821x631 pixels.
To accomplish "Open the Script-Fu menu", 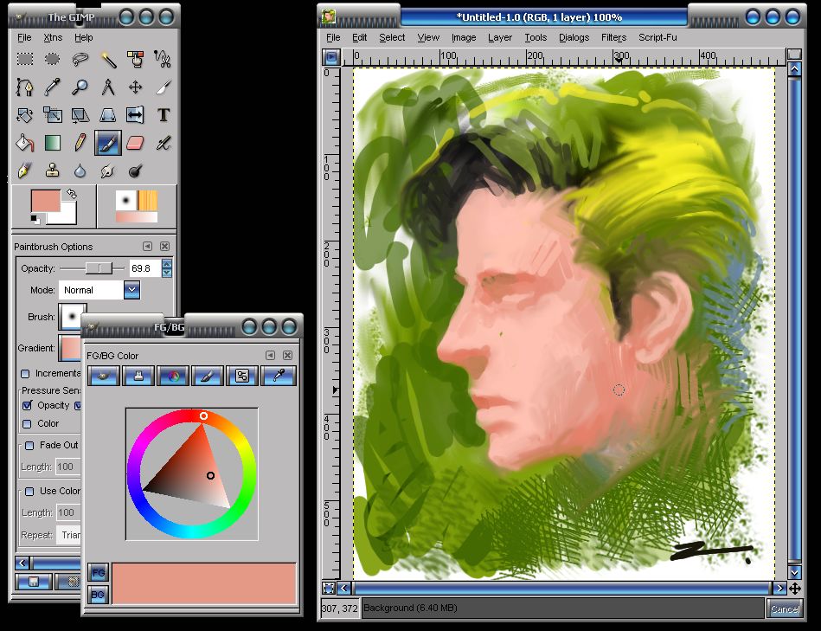I will tap(657, 37).
